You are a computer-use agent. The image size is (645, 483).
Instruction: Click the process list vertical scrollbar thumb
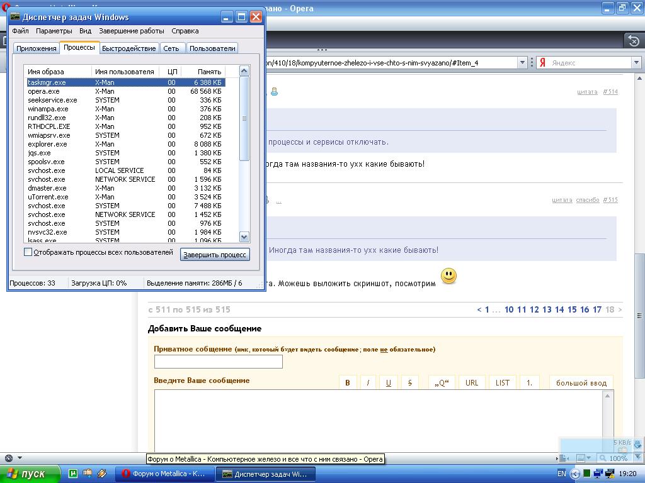244,118
